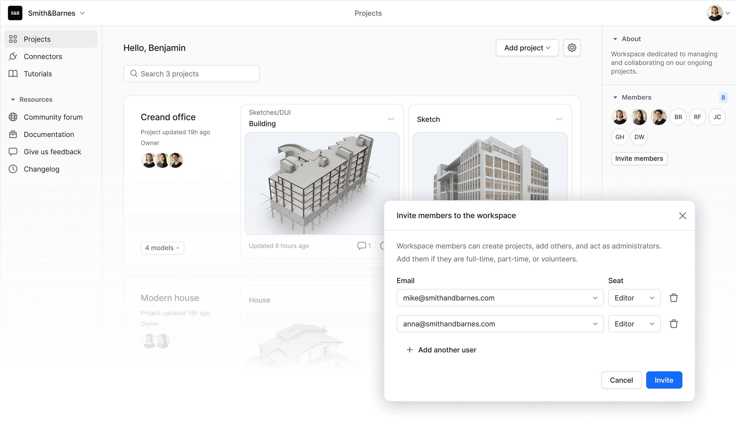Open the Seat dropdown for mike's invite

click(634, 298)
